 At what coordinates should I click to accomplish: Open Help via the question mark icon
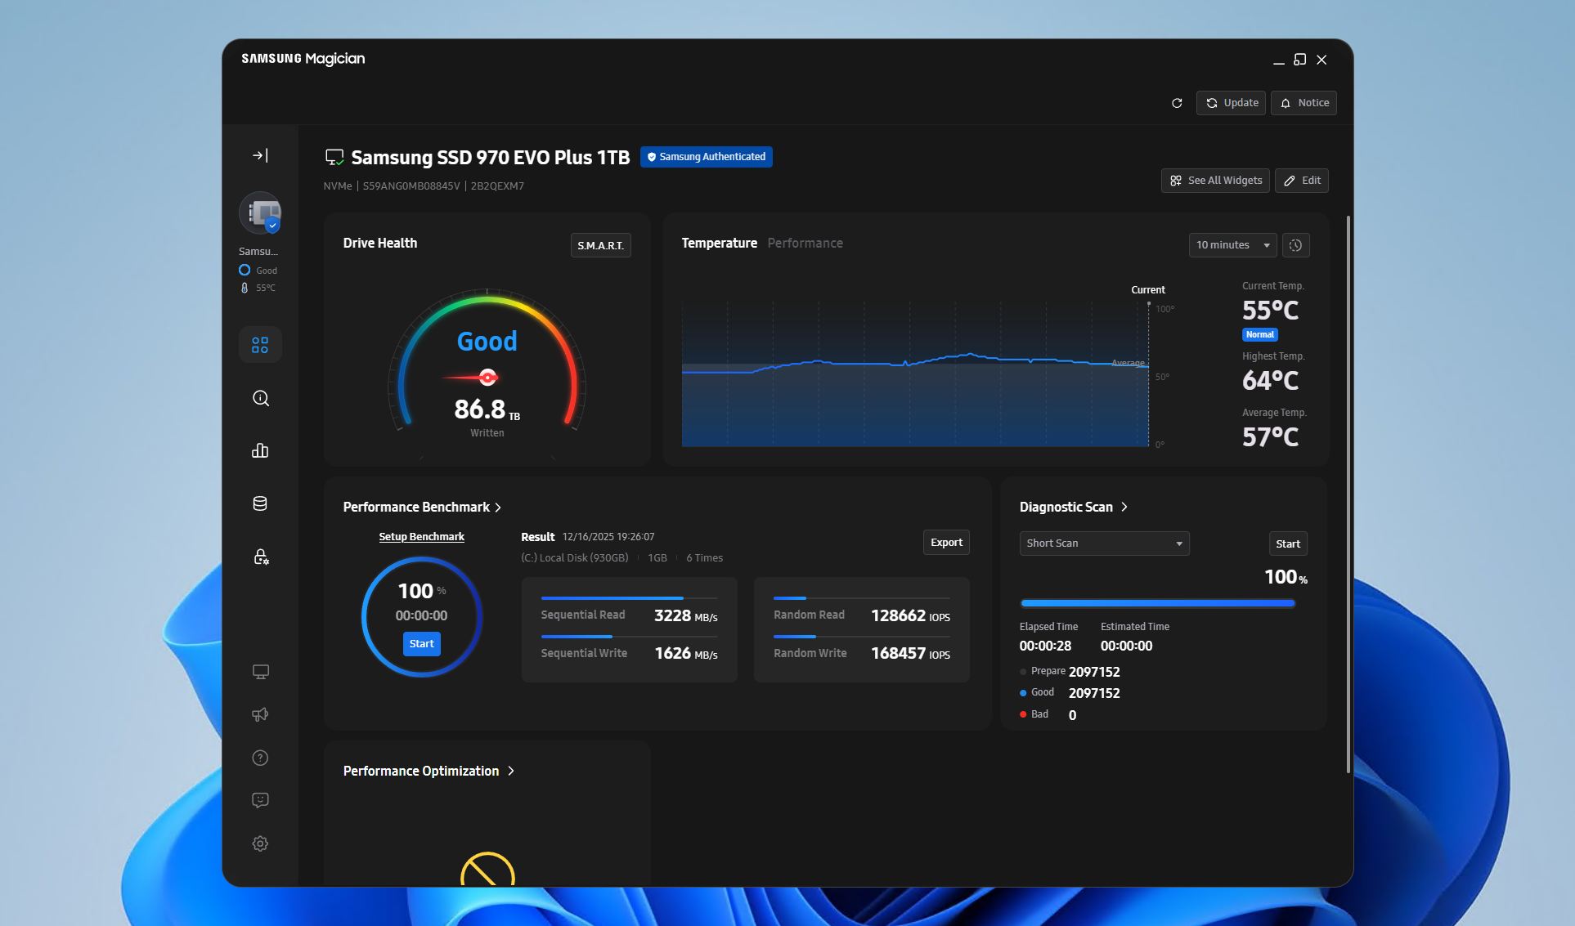(x=260, y=758)
